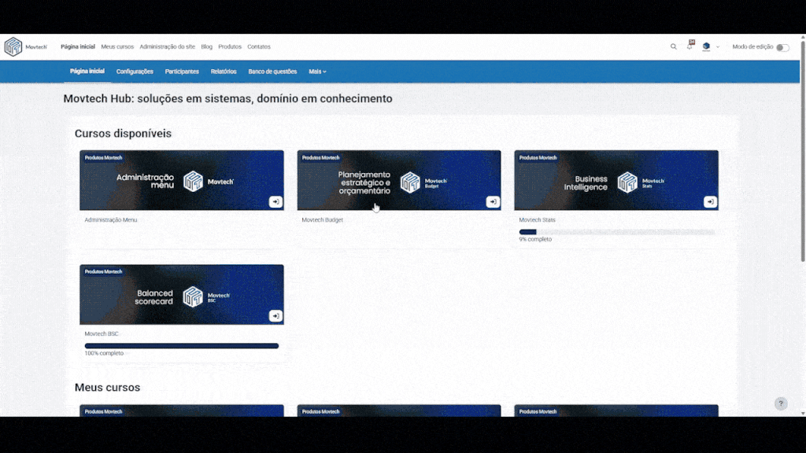This screenshot has height=453, width=806.
Task: Toggle the Modo de edição switch
Action: (782, 47)
